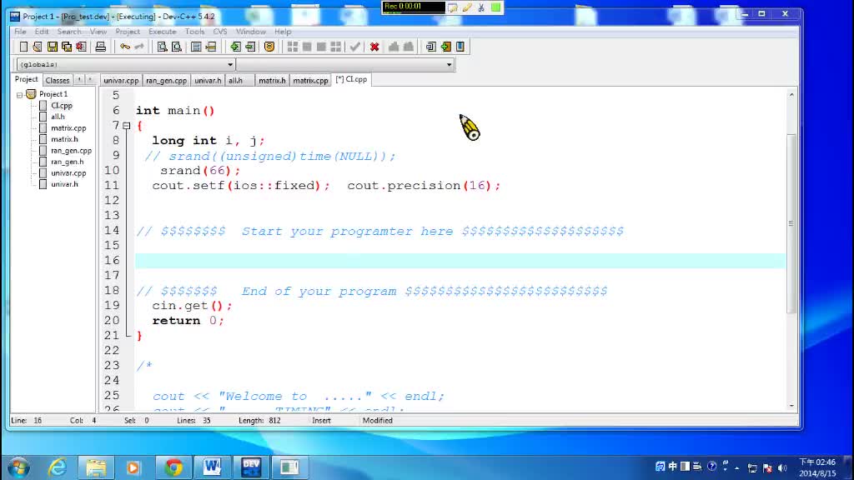854x480 pixels.
Task: Open the Replace toolbar icon
Action: [177, 47]
